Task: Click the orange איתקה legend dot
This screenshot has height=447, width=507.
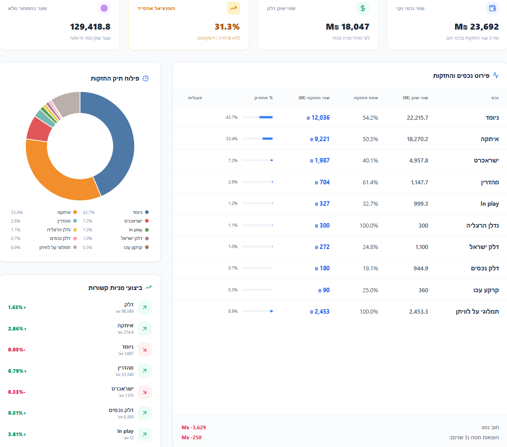Action: (x=75, y=212)
